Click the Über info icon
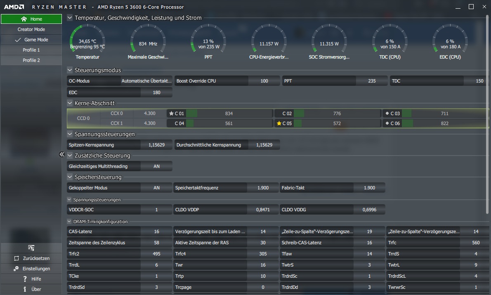The height and width of the screenshot is (295, 491). pos(25,289)
